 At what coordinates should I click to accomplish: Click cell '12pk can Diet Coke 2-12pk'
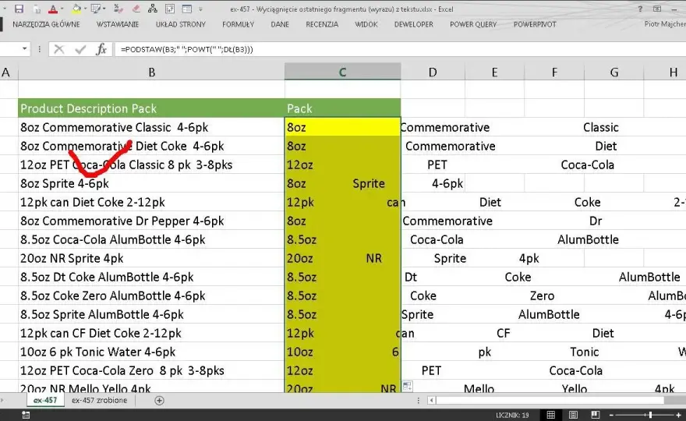[x=151, y=202]
